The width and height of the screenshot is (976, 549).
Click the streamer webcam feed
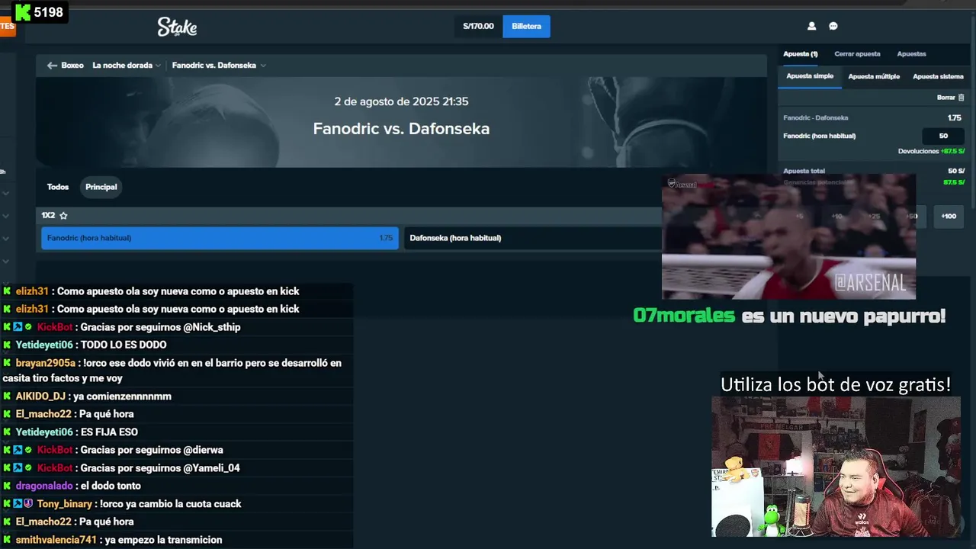pyautogui.click(x=836, y=466)
